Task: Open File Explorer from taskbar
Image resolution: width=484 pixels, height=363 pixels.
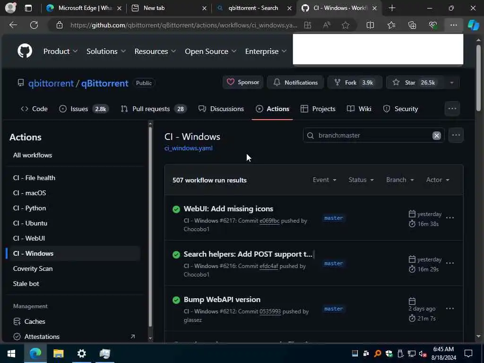Action: (58, 354)
